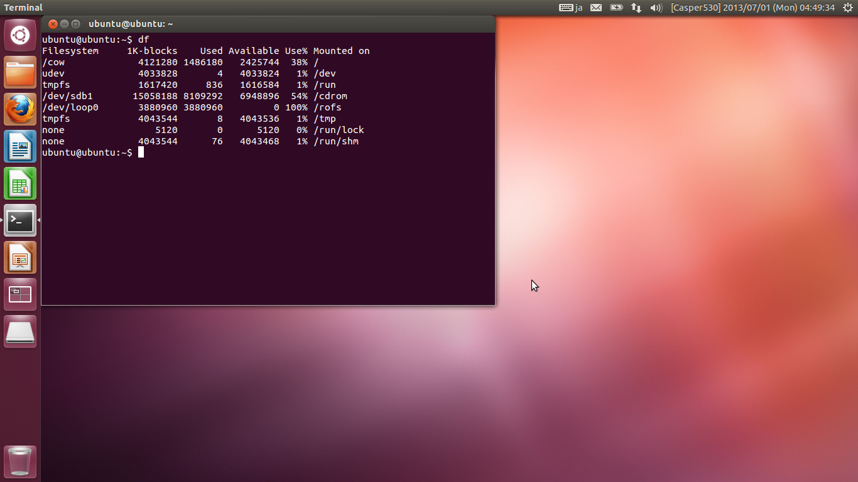Open the Trash bin
This screenshot has height=482, width=858.
click(x=20, y=462)
